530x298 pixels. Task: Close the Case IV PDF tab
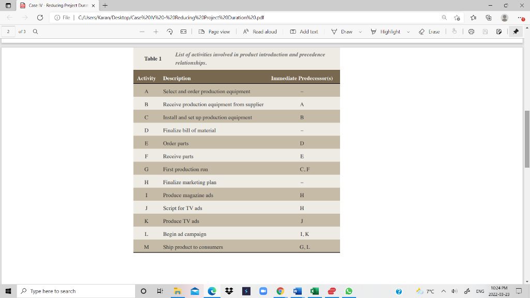pos(93,5)
